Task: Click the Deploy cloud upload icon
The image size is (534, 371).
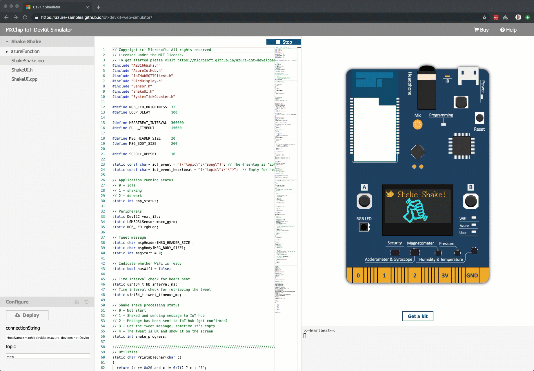Action: [x=18, y=315]
